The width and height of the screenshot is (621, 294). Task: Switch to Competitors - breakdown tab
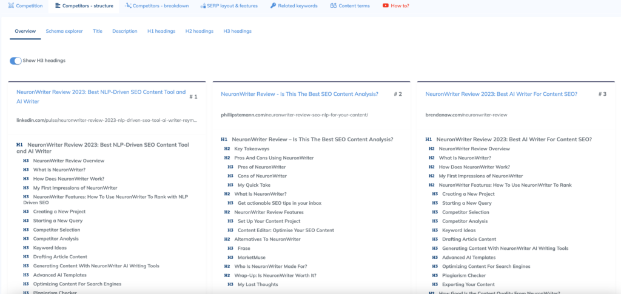click(156, 6)
